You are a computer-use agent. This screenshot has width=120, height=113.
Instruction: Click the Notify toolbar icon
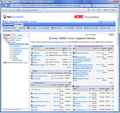[77, 28]
